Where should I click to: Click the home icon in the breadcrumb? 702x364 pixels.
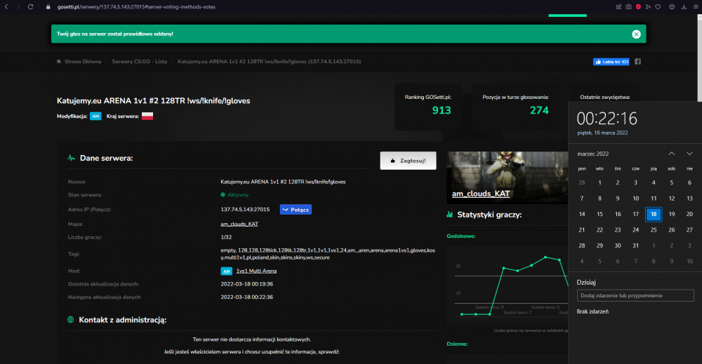tap(59, 62)
